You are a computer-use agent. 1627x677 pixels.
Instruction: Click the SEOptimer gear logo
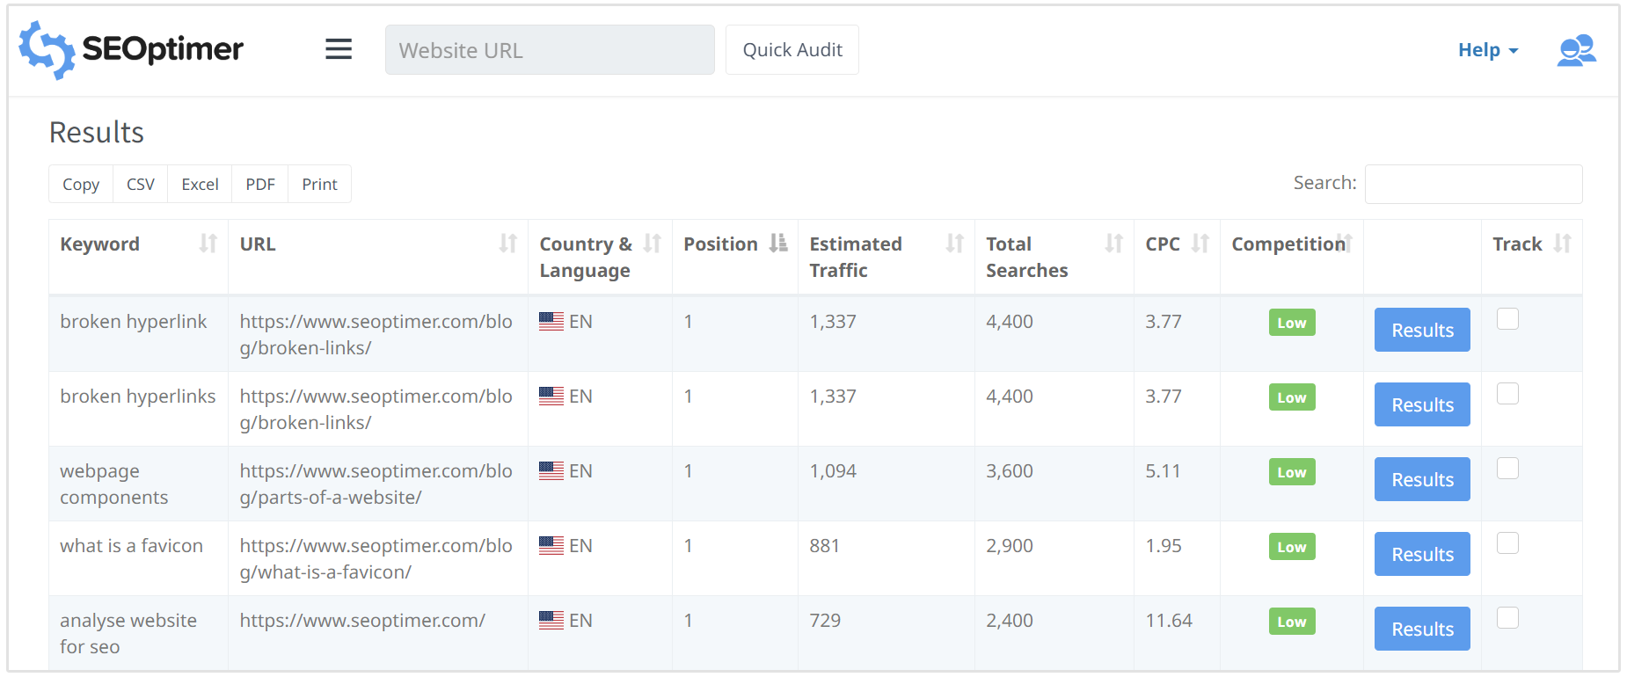[x=47, y=50]
